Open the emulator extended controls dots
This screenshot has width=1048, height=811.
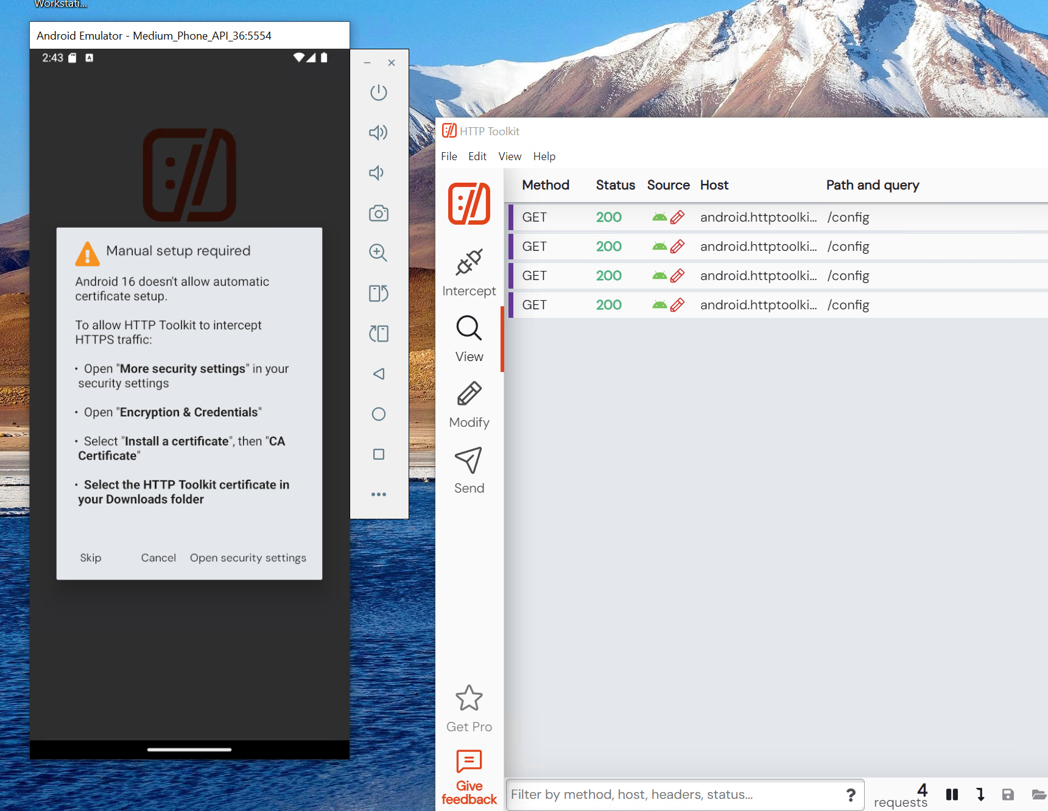(x=378, y=494)
